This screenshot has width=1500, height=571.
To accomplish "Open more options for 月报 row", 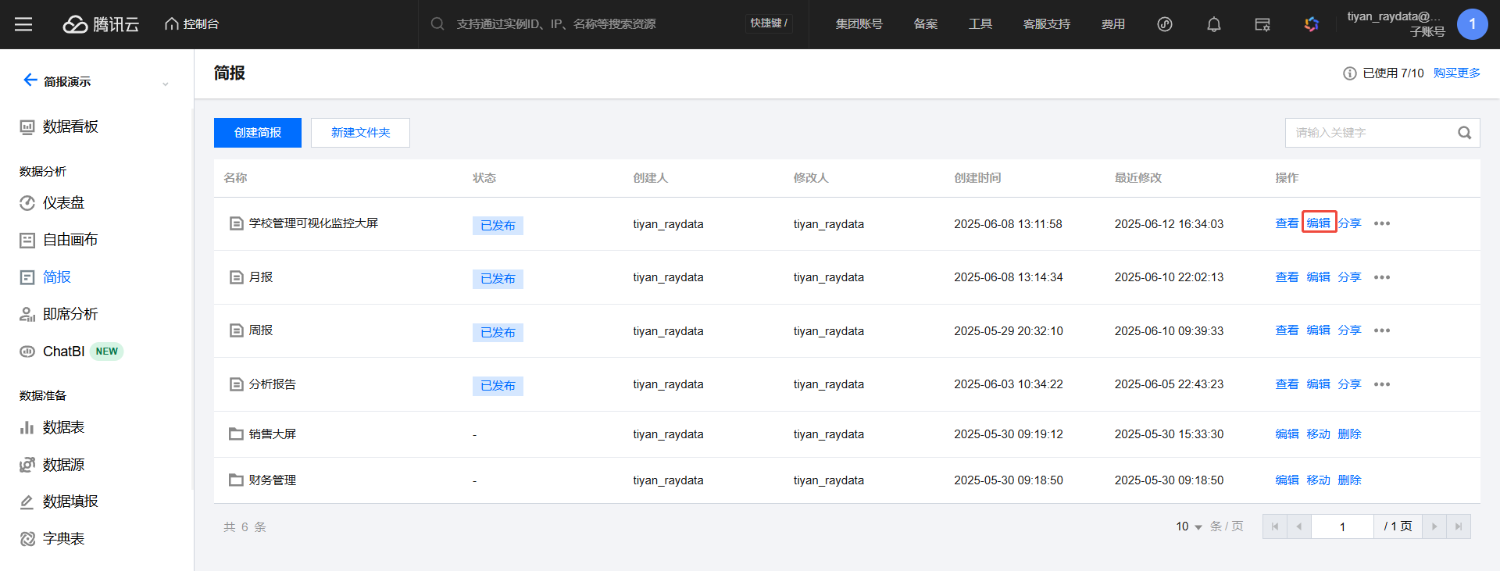I will [x=1381, y=277].
